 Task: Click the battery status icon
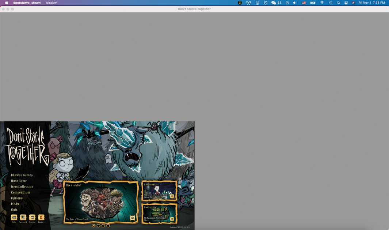[313, 3]
